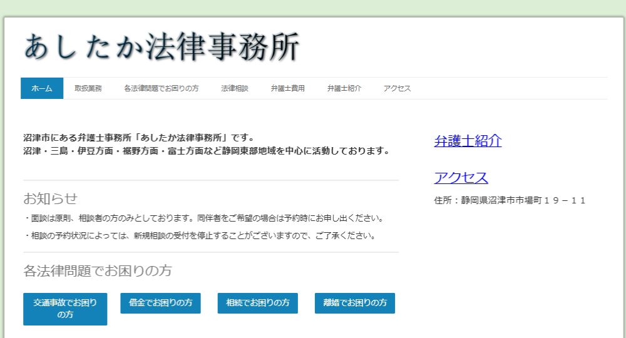Follow the large アクセス sidebar link
This screenshot has height=338, width=626.
point(461,178)
